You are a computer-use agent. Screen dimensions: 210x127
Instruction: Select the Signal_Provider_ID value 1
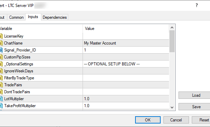coord(85,50)
